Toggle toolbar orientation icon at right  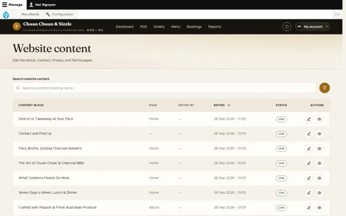pyautogui.click(x=338, y=14)
